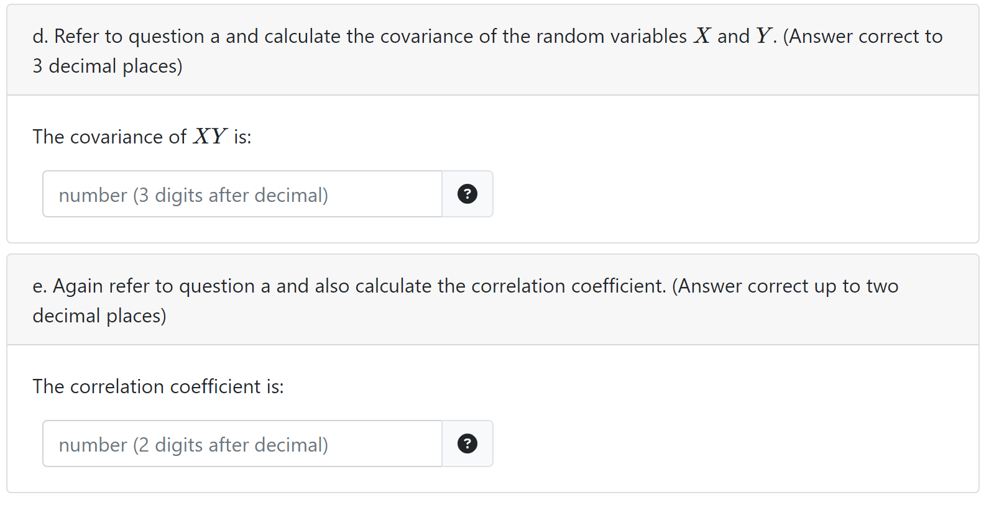Focus the correlation coefficient answer field

click(x=242, y=444)
